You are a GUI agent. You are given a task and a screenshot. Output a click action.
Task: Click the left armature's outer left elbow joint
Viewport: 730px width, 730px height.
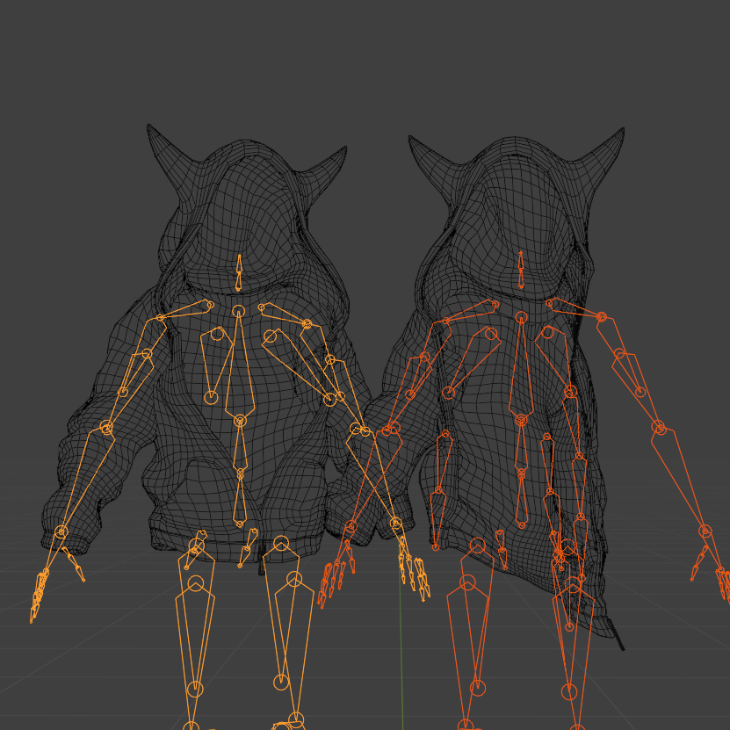tap(106, 427)
